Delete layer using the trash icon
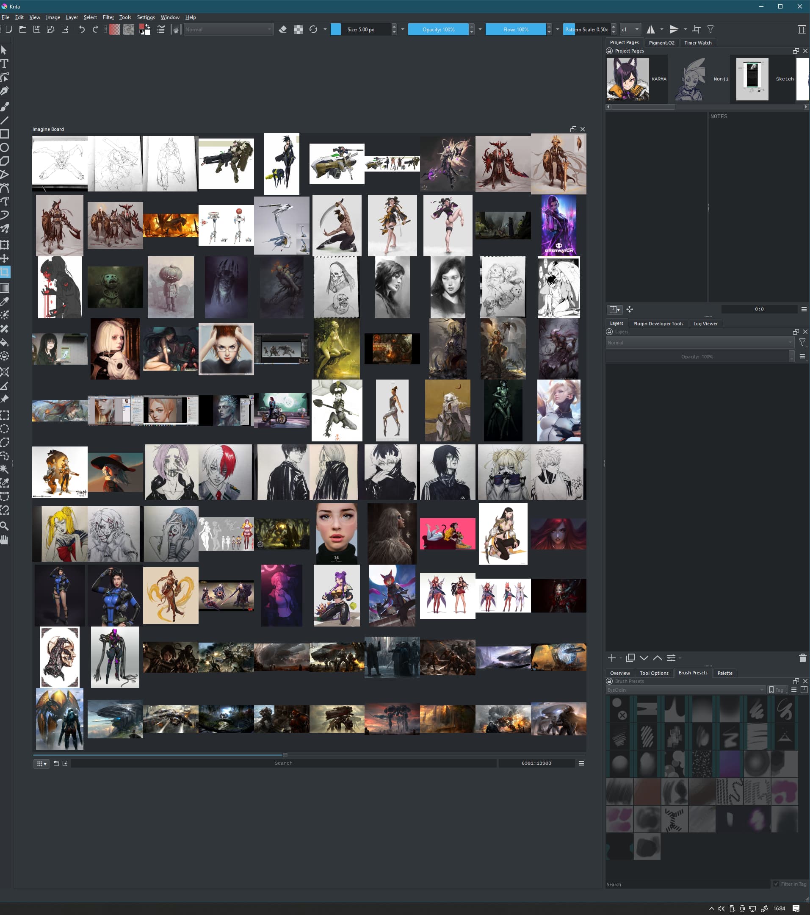 [802, 657]
